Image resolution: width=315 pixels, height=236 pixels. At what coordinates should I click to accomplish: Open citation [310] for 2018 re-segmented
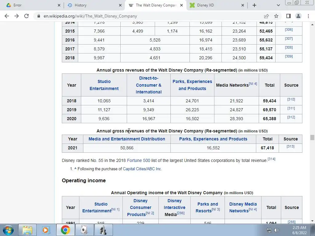[291, 99]
